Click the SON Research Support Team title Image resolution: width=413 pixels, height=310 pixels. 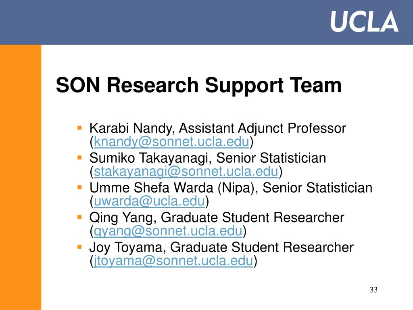click(198, 85)
